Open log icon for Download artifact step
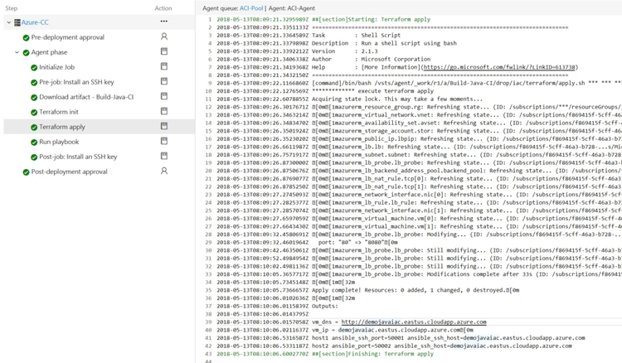Image resolution: width=622 pixels, height=363 pixels. coord(164,96)
